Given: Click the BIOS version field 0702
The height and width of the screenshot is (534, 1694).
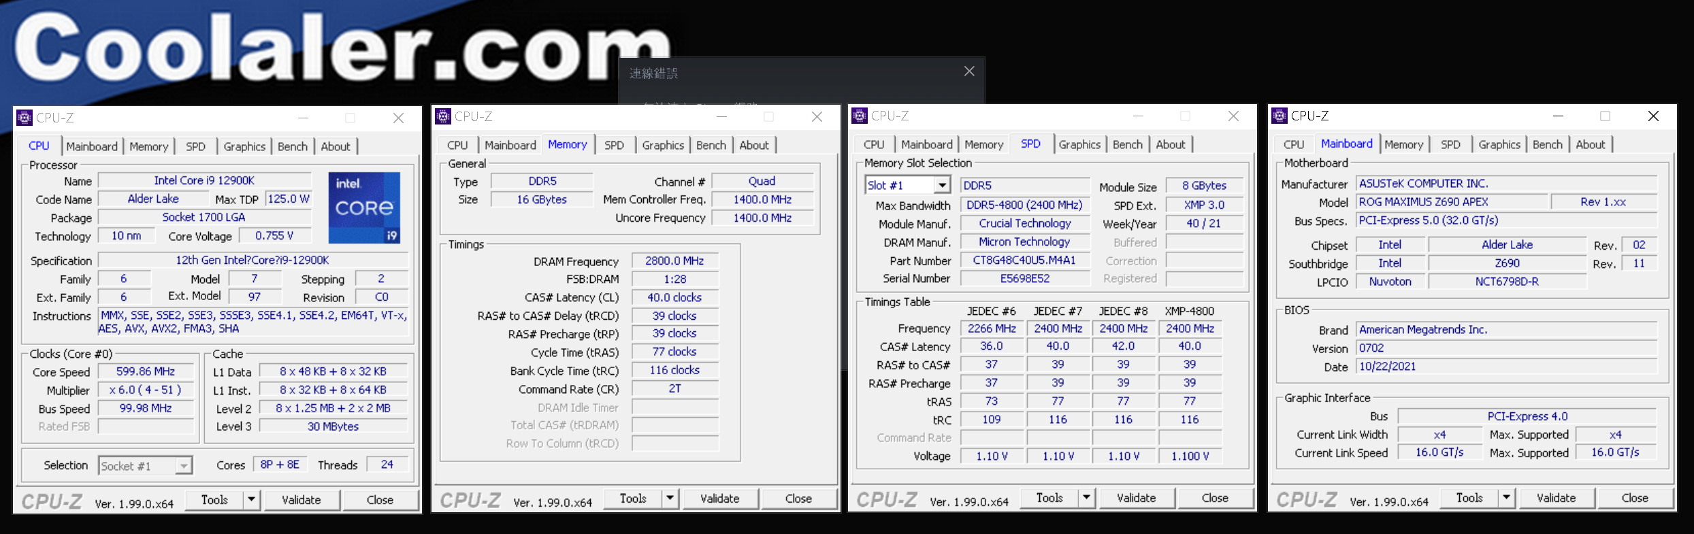Looking at the screenshot, I should tap(1506, 348).
